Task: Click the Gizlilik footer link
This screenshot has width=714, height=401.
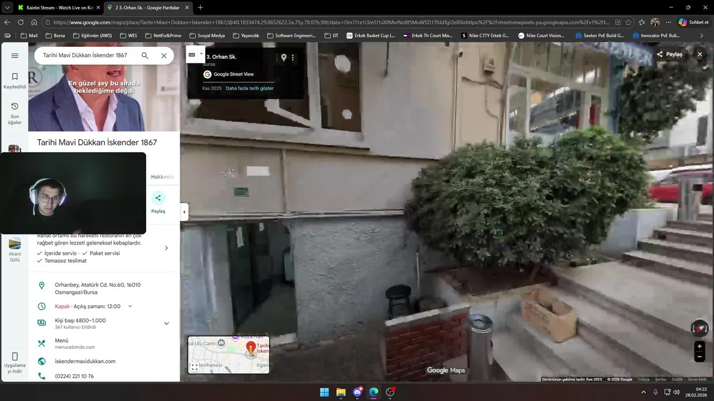Action: tap(677, 379)
